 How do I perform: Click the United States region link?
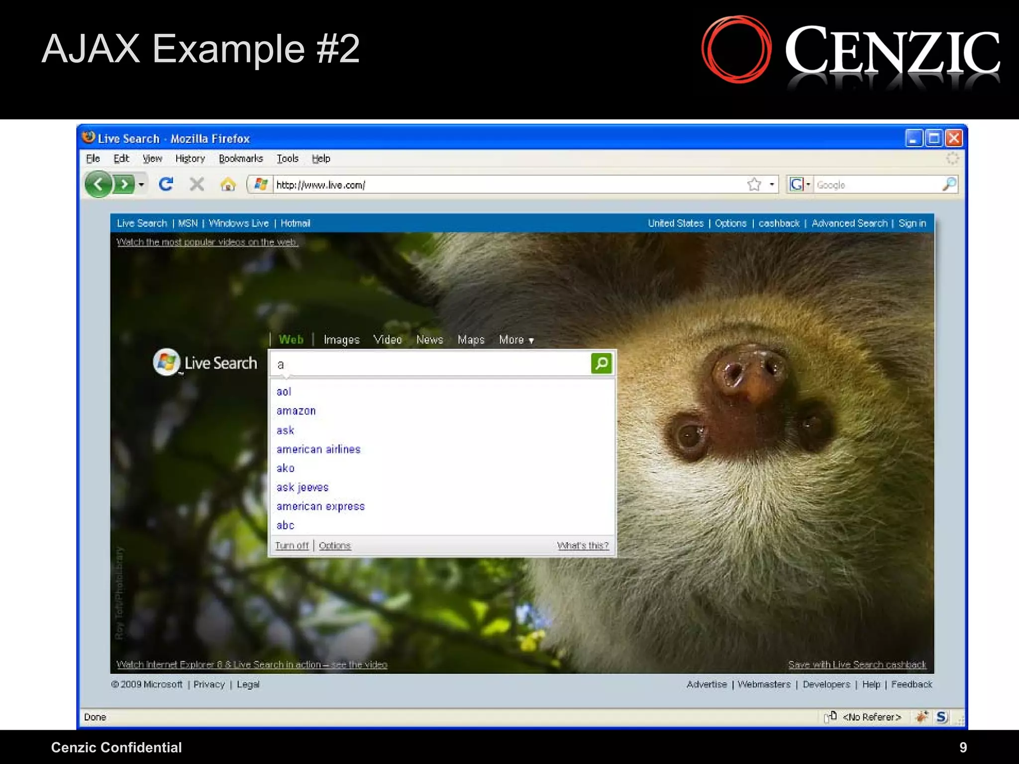(x=675, y=223)
